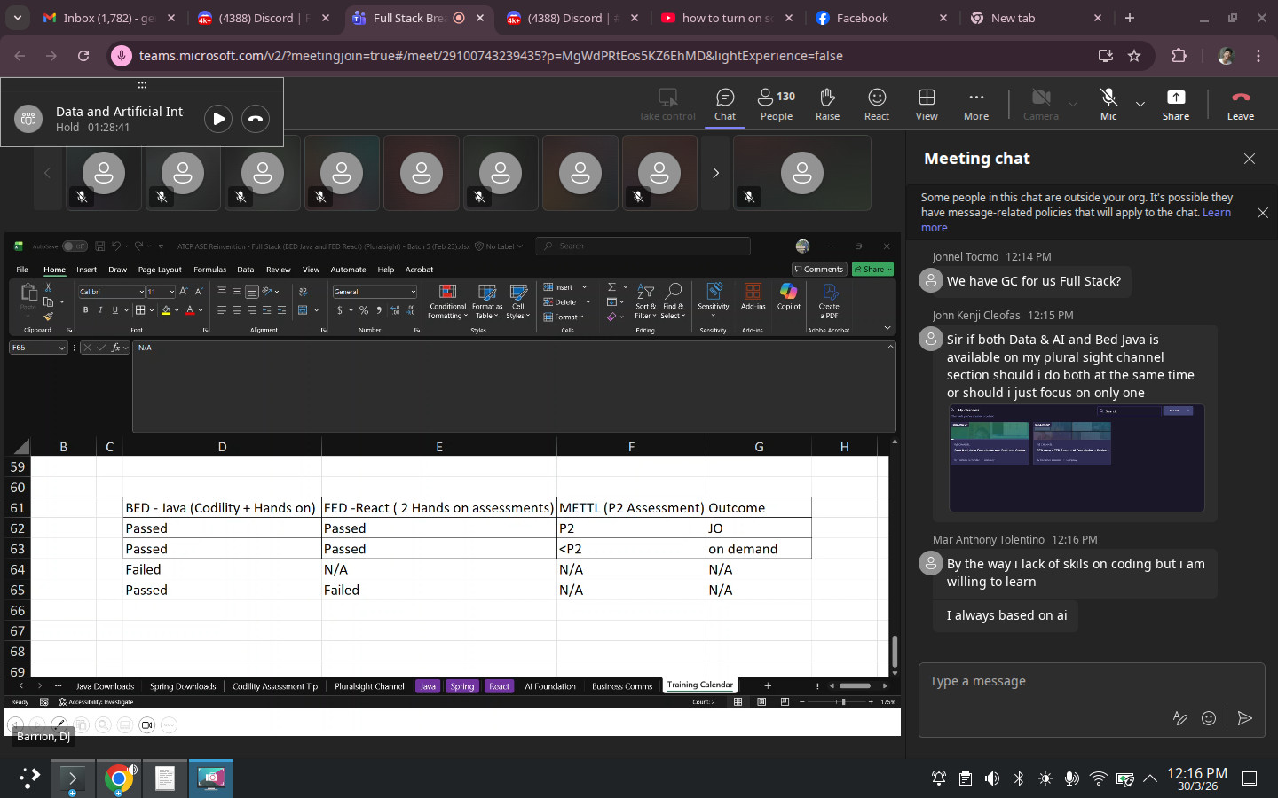Viewport: 1278px width, 798px height.
Task: Click the Chrome icon in the taskbar
Action: 118,778
